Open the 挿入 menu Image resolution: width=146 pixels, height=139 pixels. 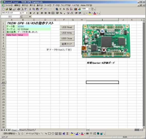[x=32, y=5]
